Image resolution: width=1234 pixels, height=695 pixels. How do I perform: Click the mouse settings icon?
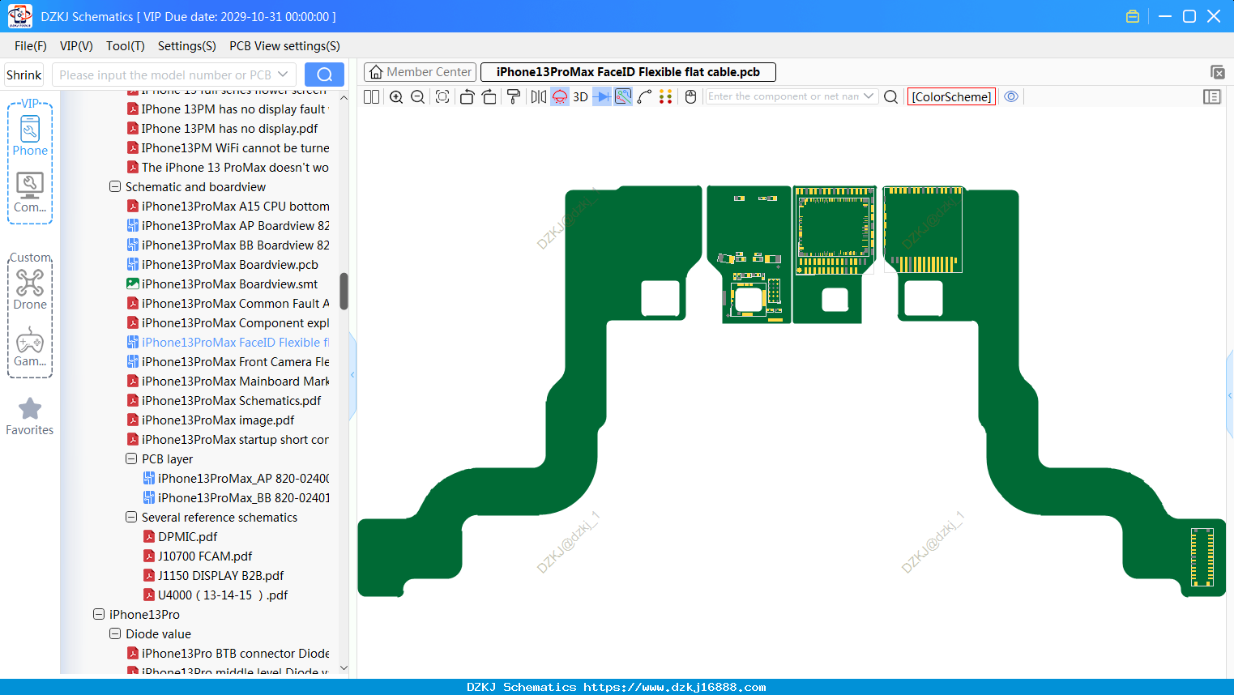[x=691, y=96]
